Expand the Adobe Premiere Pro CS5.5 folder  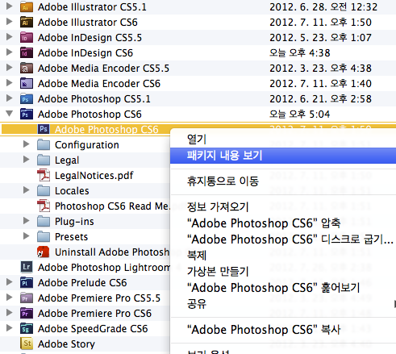[9, 297]
